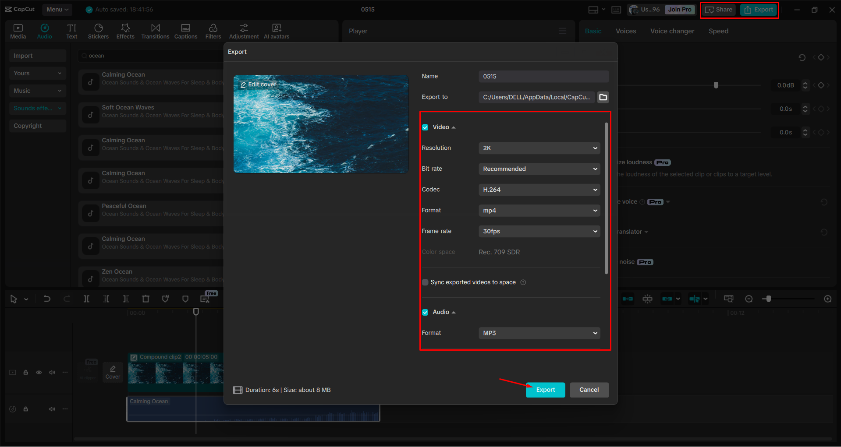
Task: Click Edit cover on the video preview
Action: click(258, 84)
